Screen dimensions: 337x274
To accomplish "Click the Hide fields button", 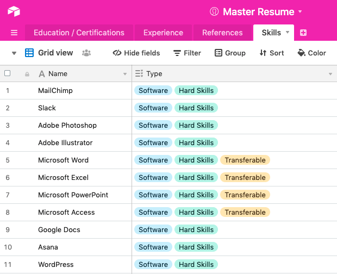I will 136,53.
